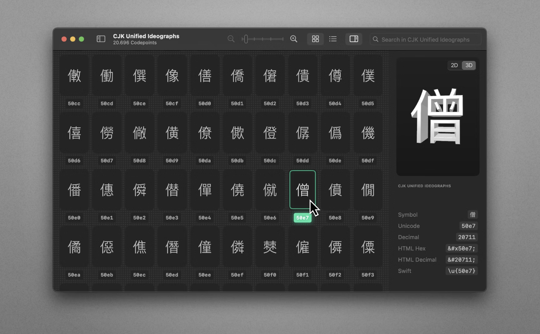The width and height of the screenshot is (540, 334).
Task: Click the zoom out magnifier icon
Action: [231, 39]
